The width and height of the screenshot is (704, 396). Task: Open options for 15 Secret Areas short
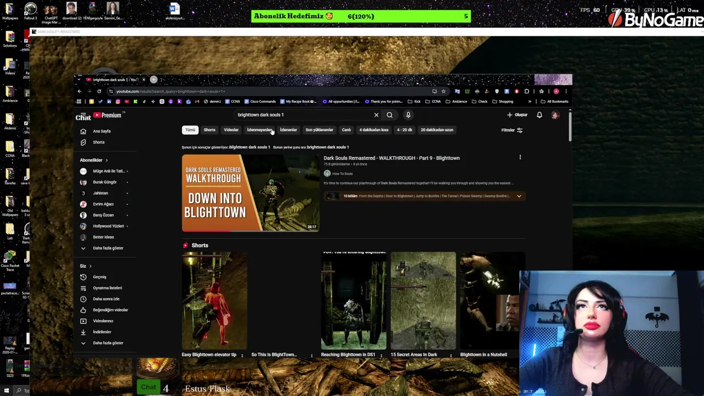[x=450, y=355]
